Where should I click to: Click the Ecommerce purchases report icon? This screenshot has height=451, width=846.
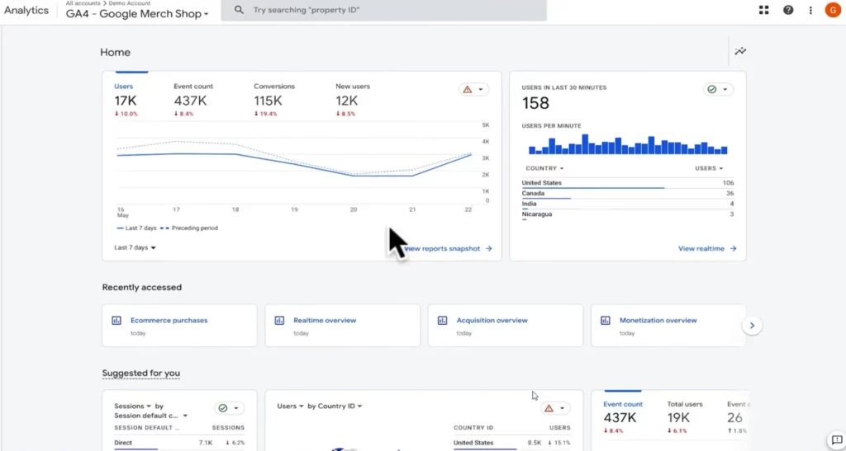click(116, 320)
